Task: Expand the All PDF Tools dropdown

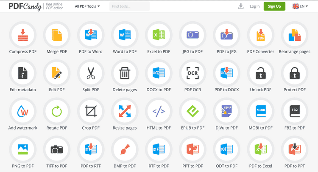Action: pos(87,6)
